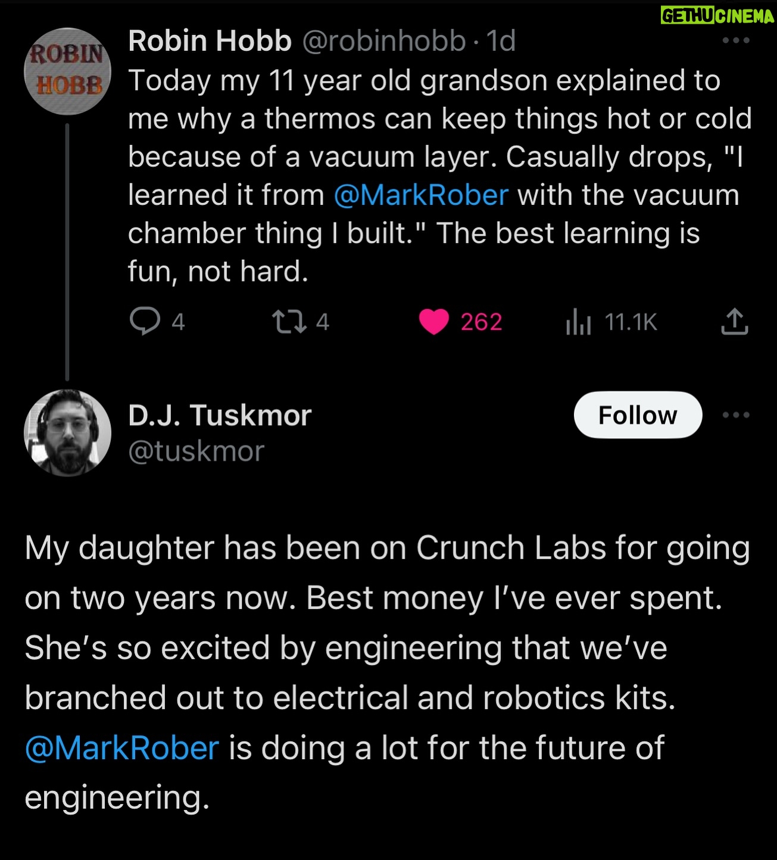
Task: Open the @robinhobb handle
Action: click(x=384, y=41)
